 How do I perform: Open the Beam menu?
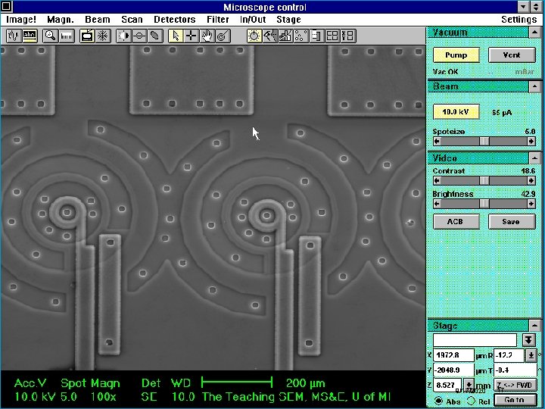98,20
